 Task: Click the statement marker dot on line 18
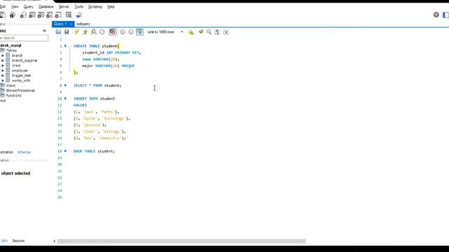pyautogui.click(x=65, y=151)
